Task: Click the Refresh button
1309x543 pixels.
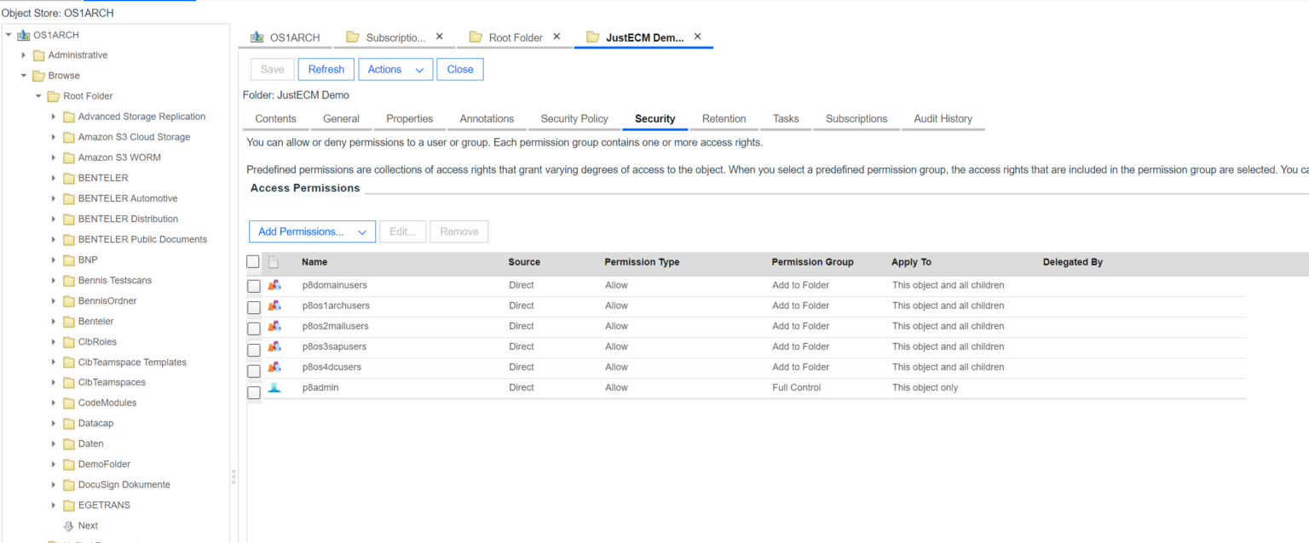Action: click(x=326, y=69)
